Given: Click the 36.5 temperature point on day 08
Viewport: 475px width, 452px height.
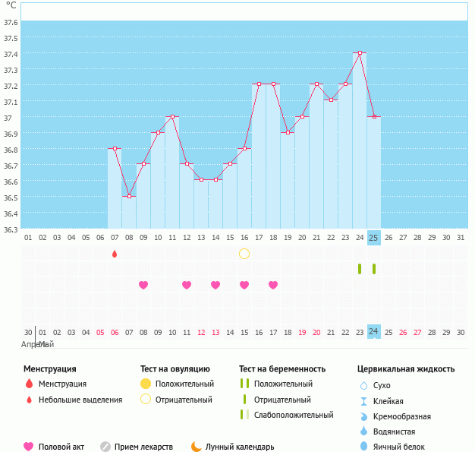Looking at the screenshot, I should click(129, 197).
